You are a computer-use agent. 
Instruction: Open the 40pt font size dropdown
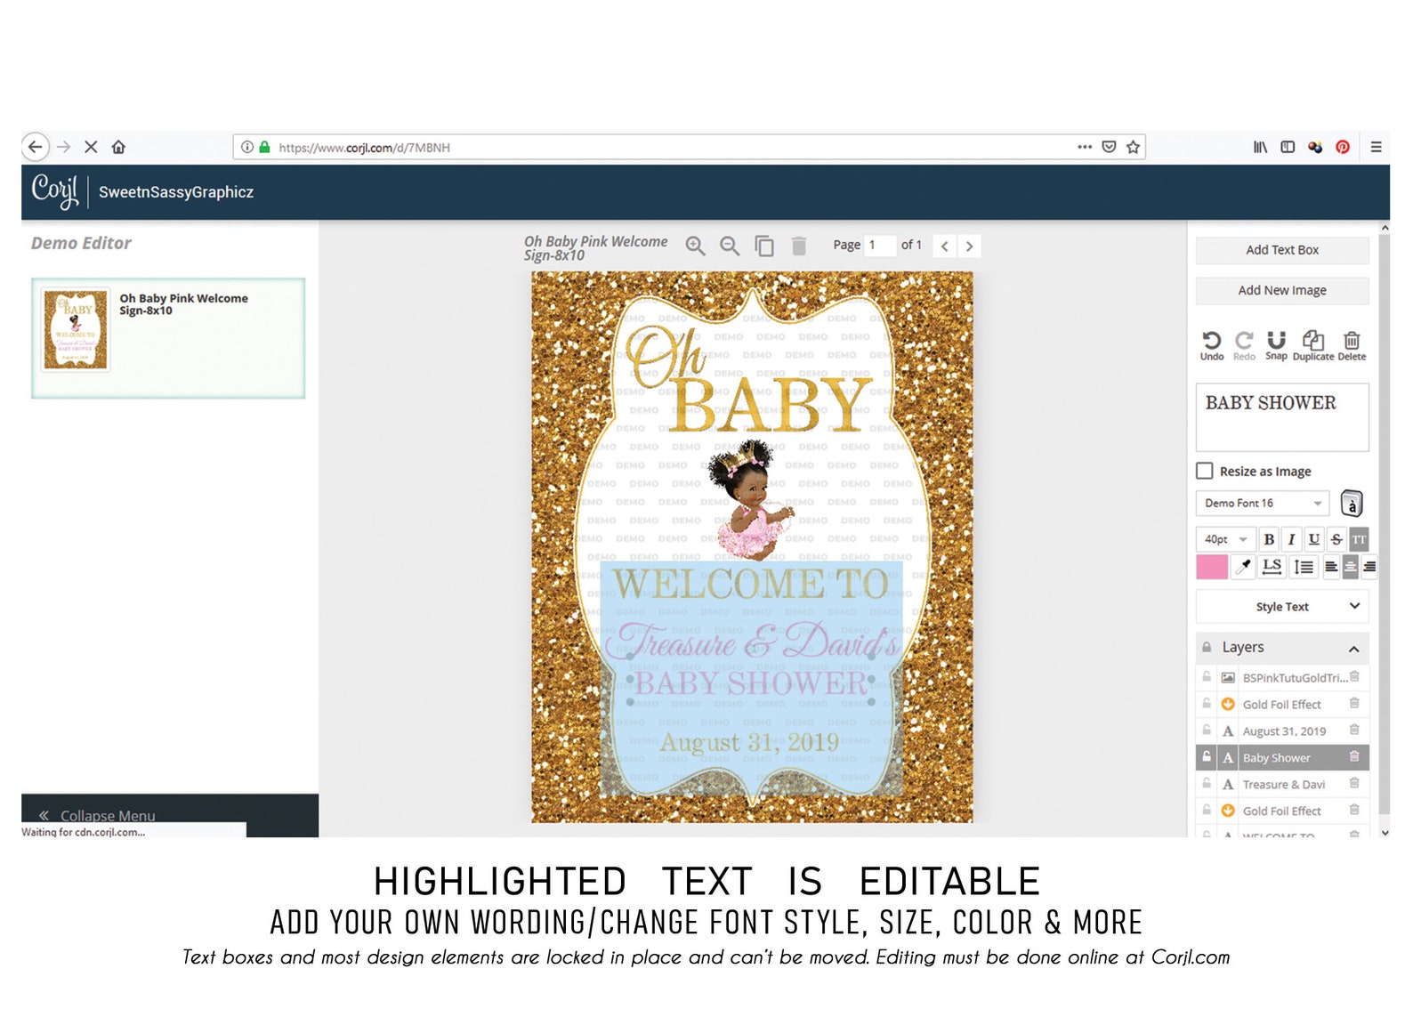coord(1224,539)
